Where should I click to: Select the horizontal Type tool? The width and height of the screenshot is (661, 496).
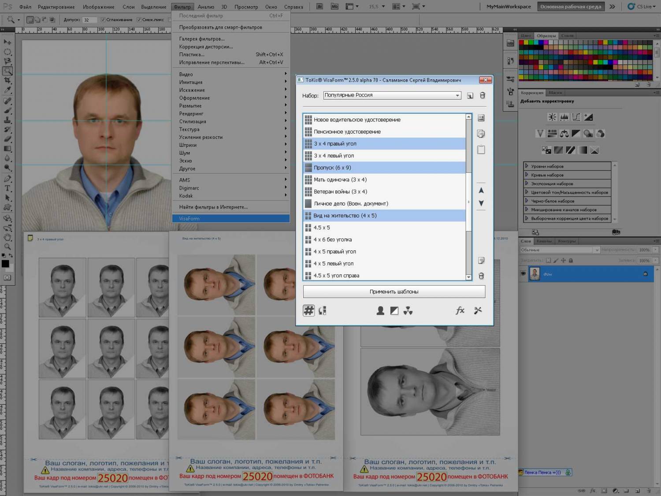(7, 188)
